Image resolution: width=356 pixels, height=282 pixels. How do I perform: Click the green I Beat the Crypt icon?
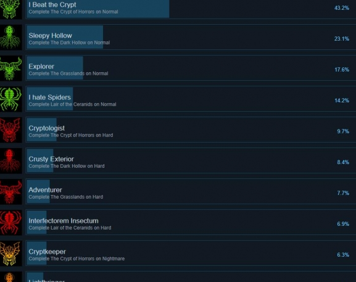tap(10, 9)
